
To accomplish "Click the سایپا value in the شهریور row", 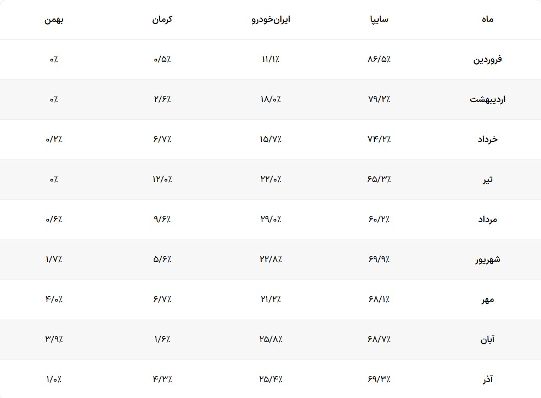I will [379, 260].
